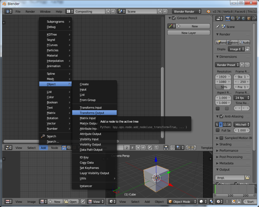Select anti-aliasing samples value 16

[229, 125]
